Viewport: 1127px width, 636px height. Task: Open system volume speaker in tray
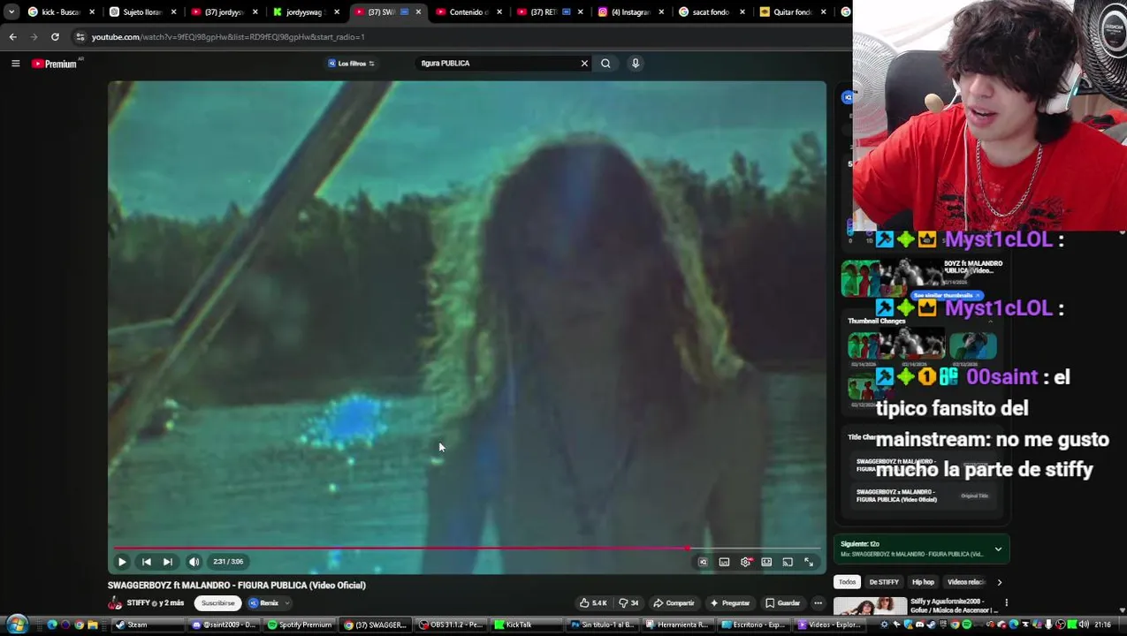point(1085,625)
